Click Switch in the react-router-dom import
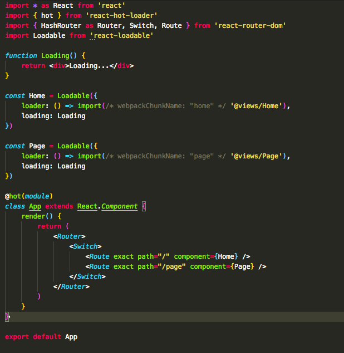This screenshot has height=353, width=344. click(141, 26)
